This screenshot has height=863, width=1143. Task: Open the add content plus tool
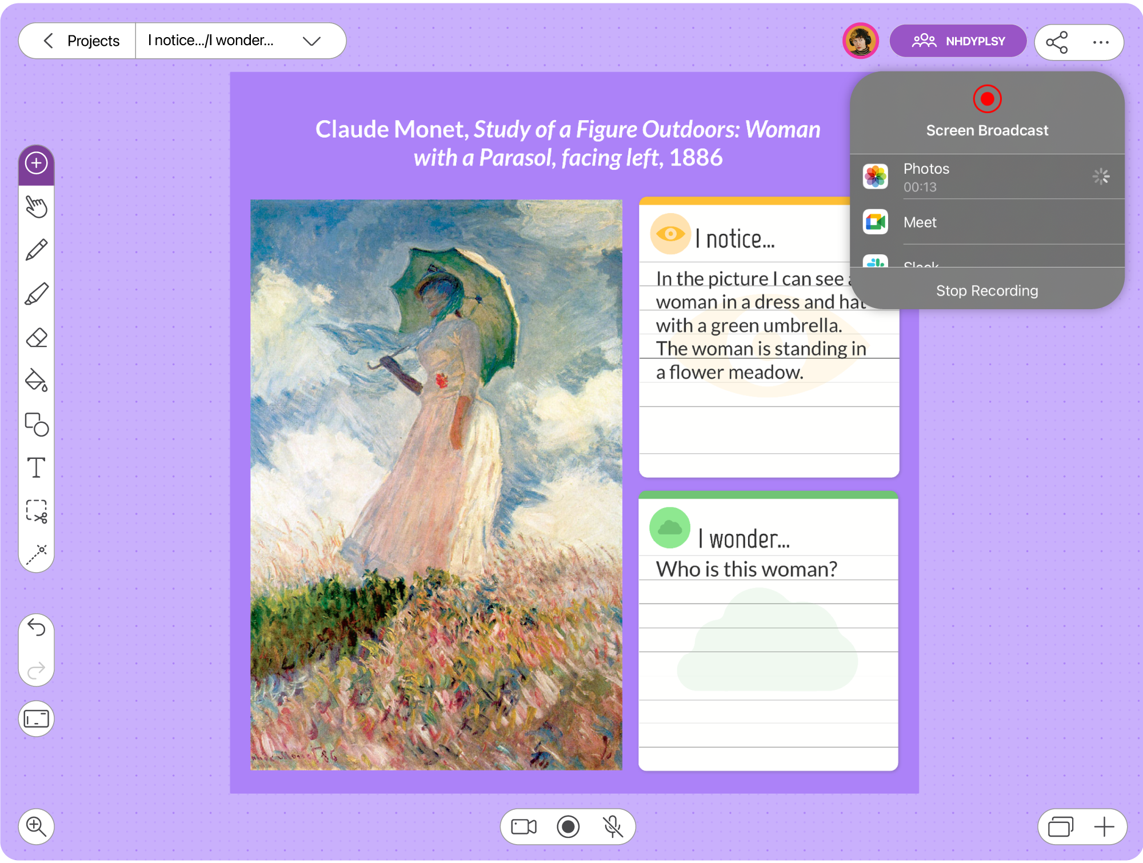tap(37, 163)
